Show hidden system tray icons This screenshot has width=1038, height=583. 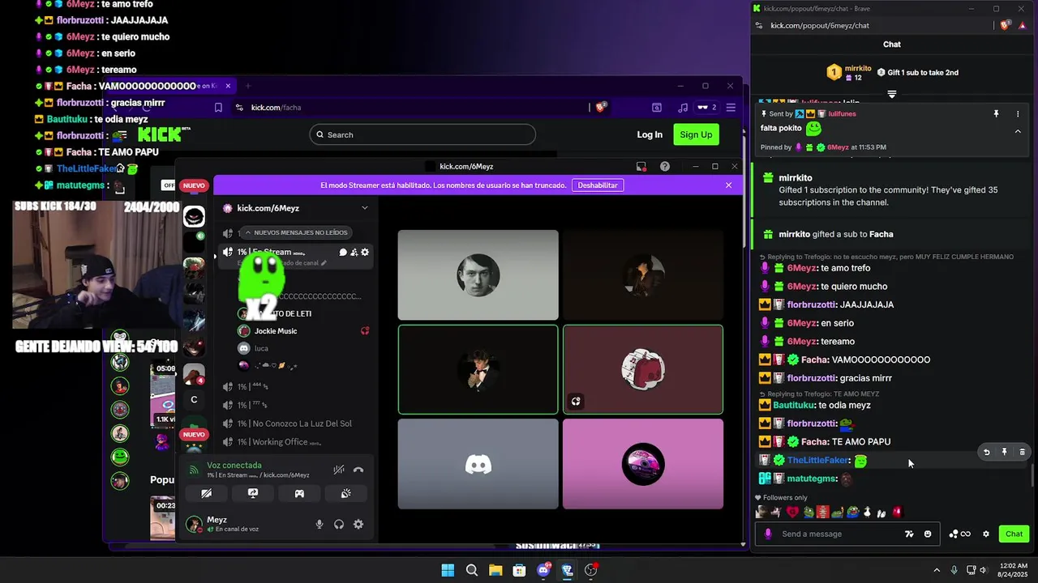(937, 570)
